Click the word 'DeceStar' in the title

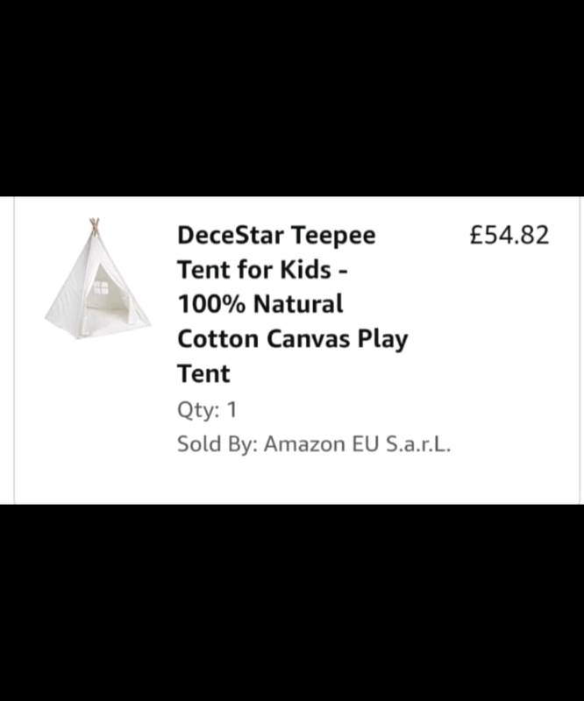coord(231,235)
